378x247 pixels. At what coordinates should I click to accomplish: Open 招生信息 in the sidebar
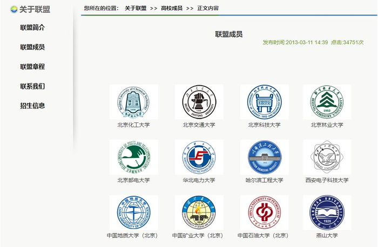coord(32,106)
